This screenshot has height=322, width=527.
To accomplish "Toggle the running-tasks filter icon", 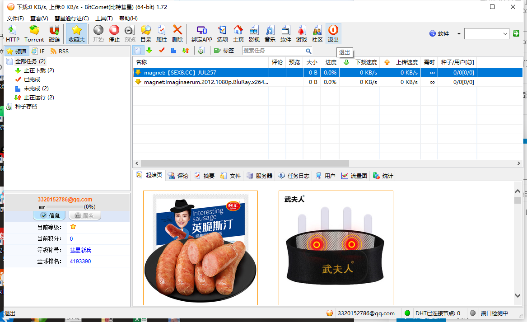I will [186, 51].
